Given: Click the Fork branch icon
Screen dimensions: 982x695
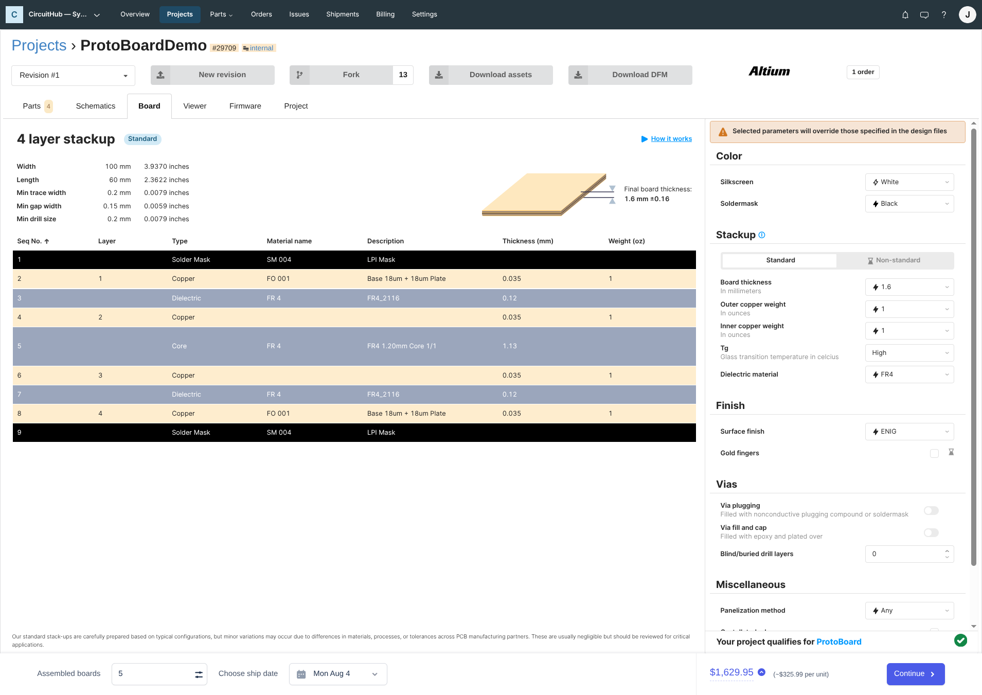Looking at the screenshot, I should pyautogui.click(x=300, y=75).
